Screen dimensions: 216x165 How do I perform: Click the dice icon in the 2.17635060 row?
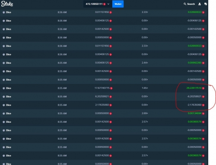click(x=4, y=105)
